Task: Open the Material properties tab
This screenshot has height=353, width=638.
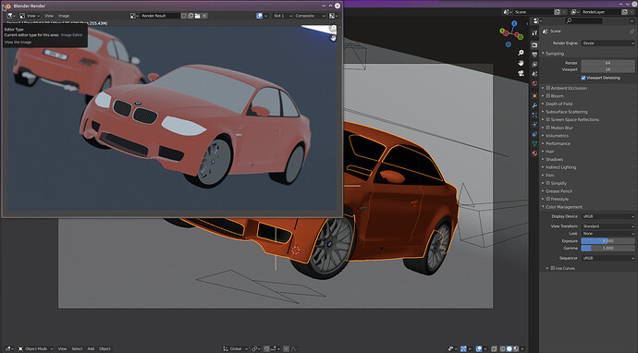Action: click(534, 153)
